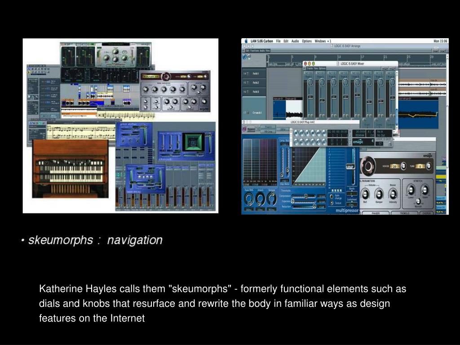
Task: Open the File menu
Action: coord(278,41)
